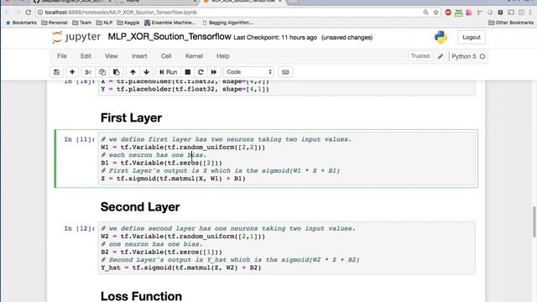Screen dimensions: 537x302
Task: Run the selected cell
Action: 168,72
